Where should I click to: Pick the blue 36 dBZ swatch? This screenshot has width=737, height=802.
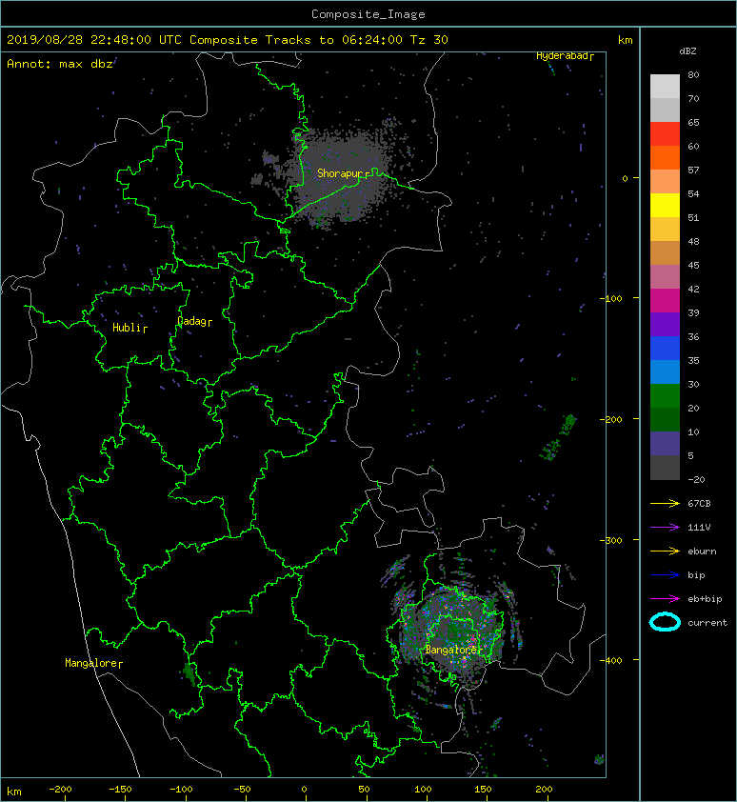pos(665,349)
